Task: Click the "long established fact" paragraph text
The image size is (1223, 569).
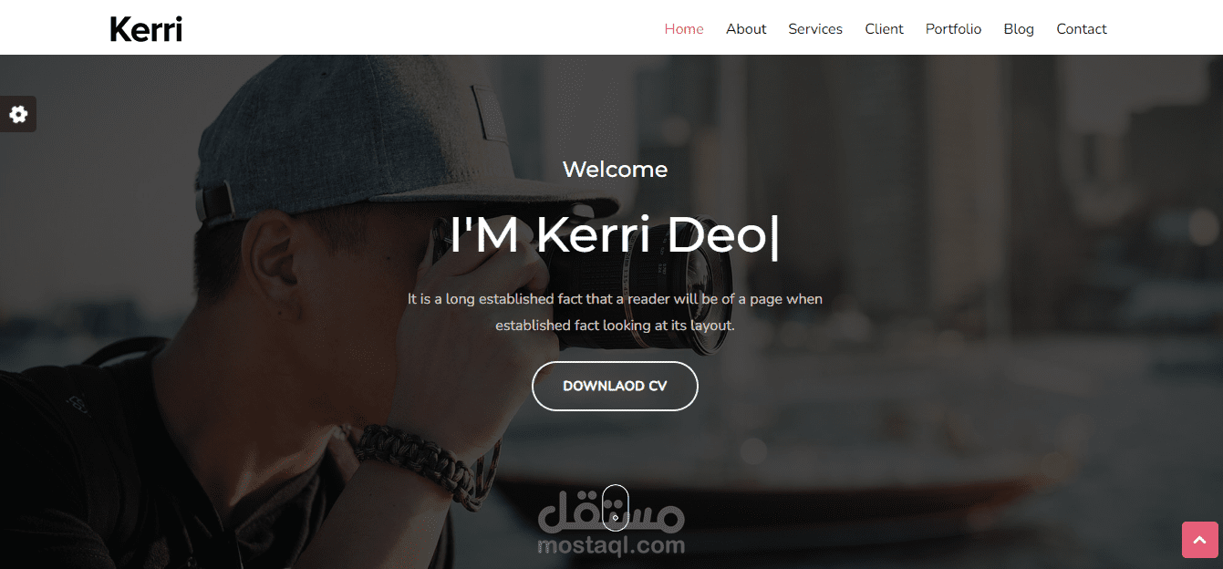Action: pyautogui.click(x=615, y=312)
